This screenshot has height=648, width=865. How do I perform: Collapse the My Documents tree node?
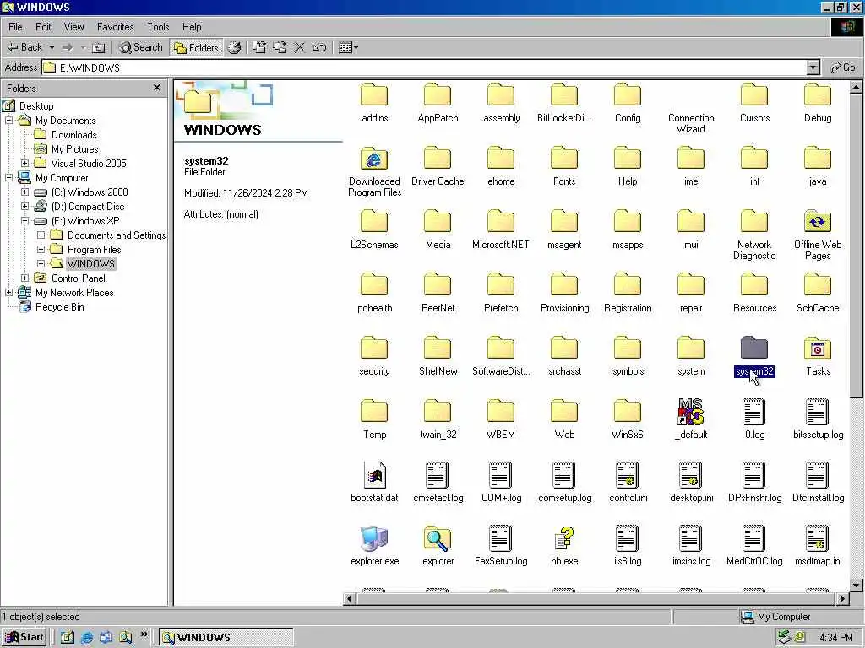(8, 120)
